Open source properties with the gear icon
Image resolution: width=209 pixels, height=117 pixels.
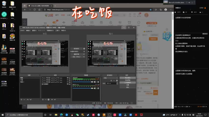tap(49, 100)
